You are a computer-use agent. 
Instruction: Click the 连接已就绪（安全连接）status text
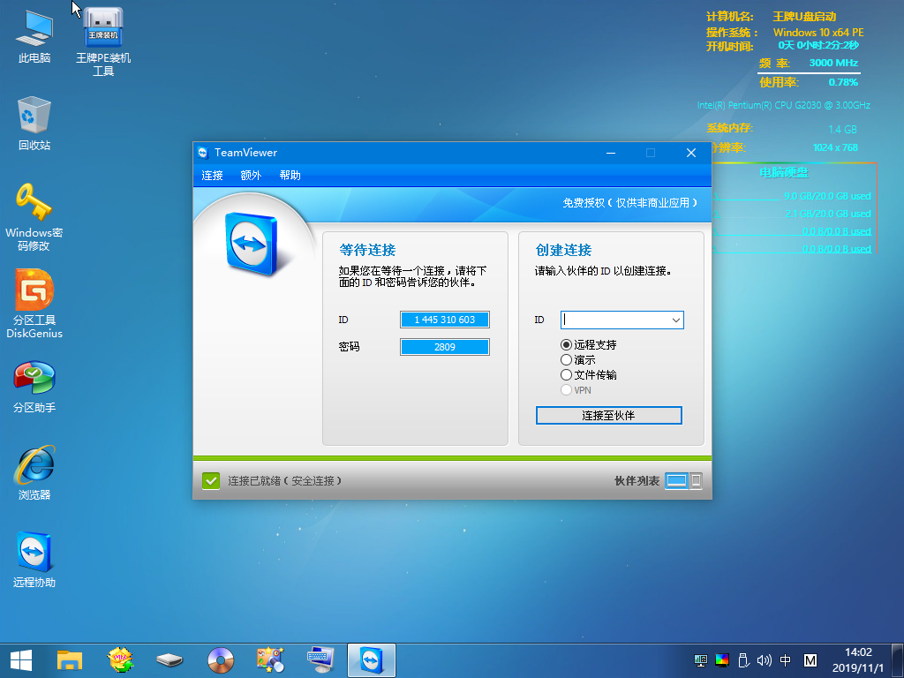point(285,481)
